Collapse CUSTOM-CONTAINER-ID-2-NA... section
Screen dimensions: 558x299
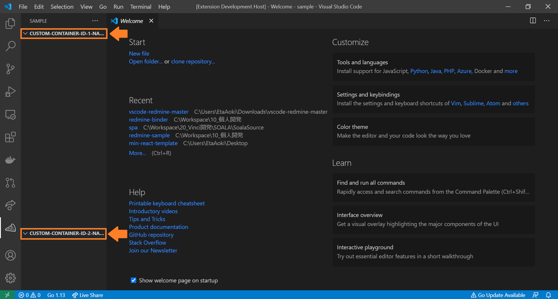tap(64, 233)
